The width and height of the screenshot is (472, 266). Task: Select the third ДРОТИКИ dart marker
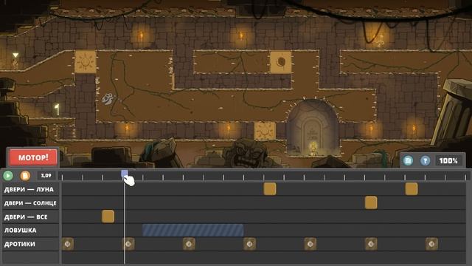189,244
